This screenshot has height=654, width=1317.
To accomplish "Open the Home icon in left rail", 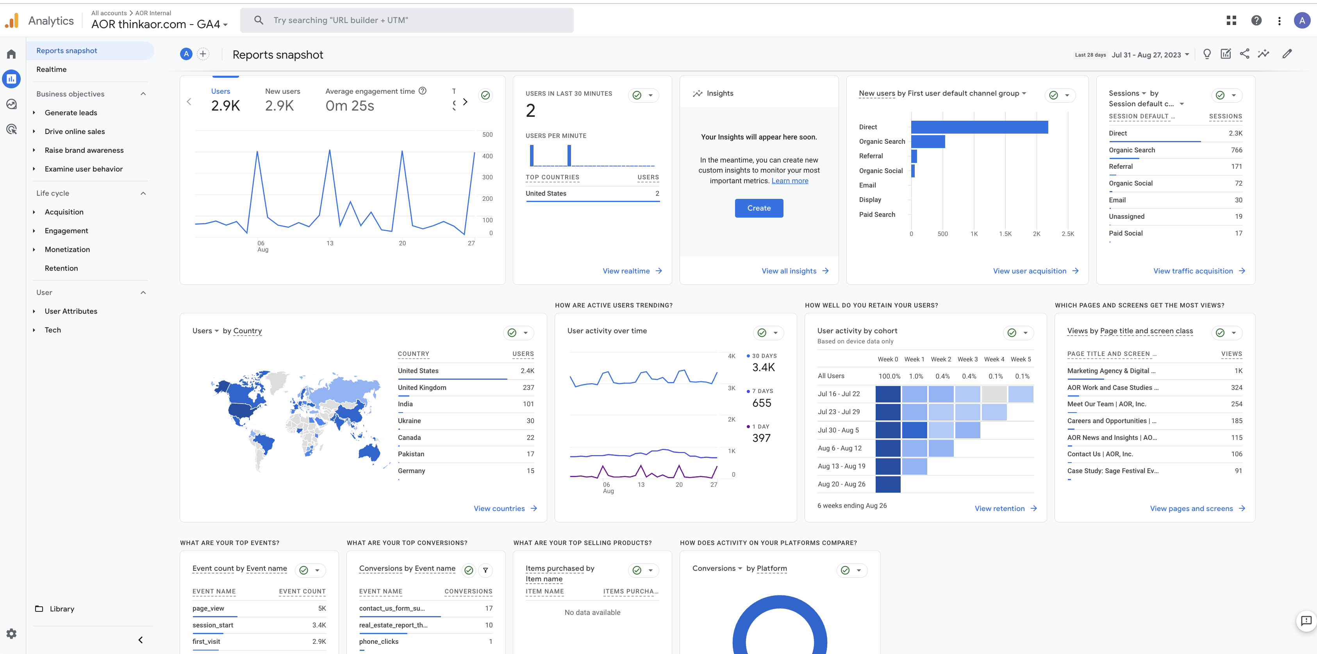I will (11, 54).
